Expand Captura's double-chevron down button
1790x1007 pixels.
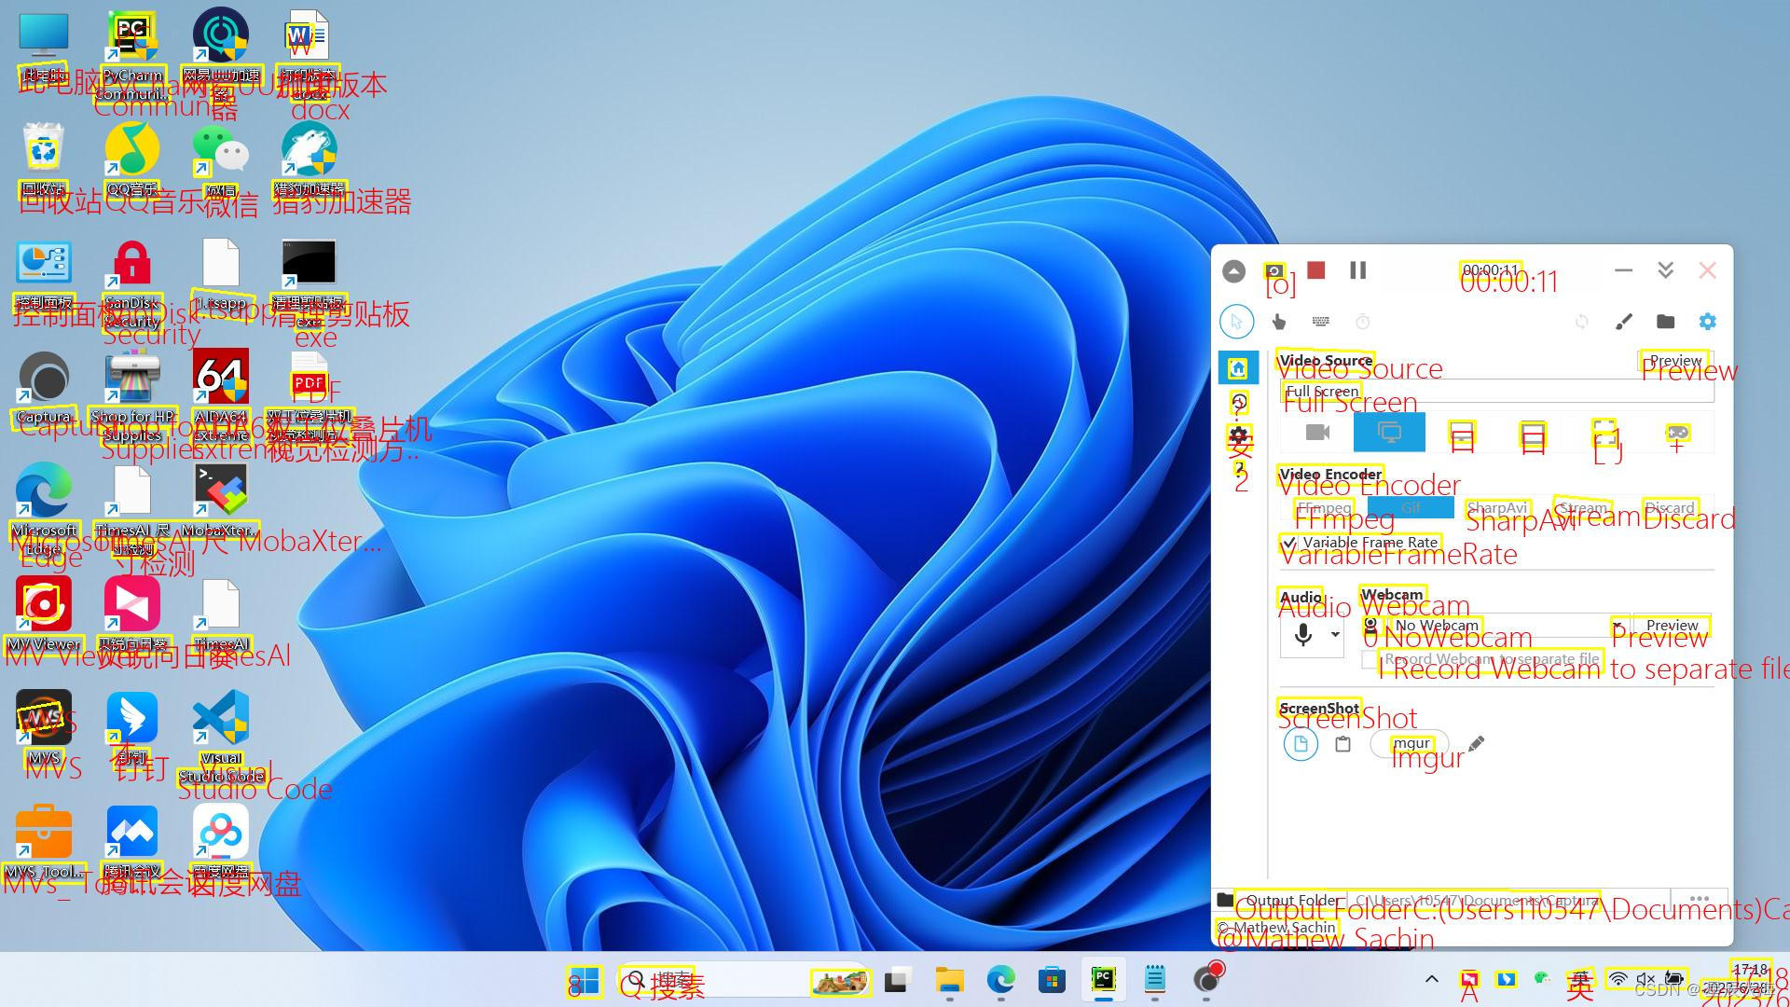pos(1665,270)
